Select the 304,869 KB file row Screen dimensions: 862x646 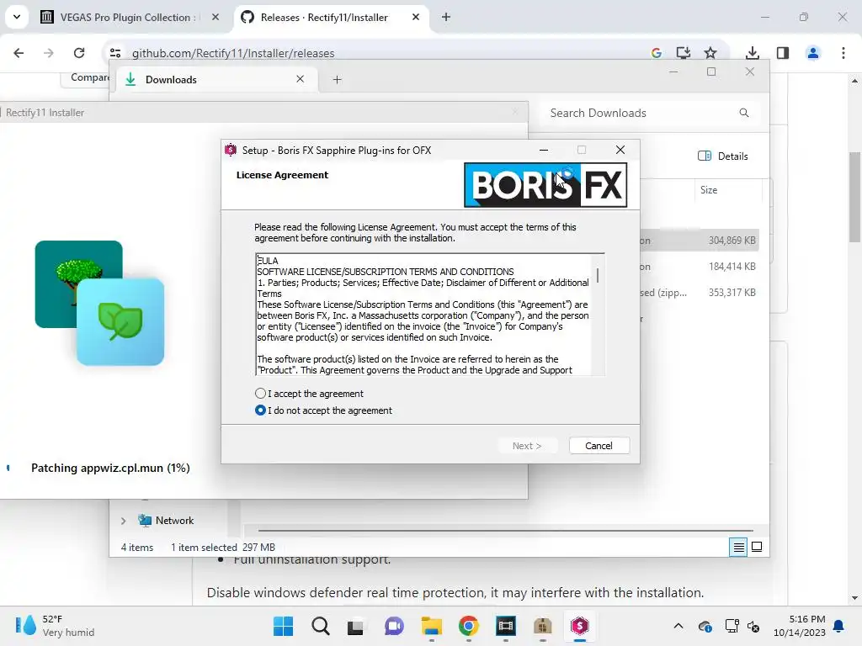click(700, 240)
